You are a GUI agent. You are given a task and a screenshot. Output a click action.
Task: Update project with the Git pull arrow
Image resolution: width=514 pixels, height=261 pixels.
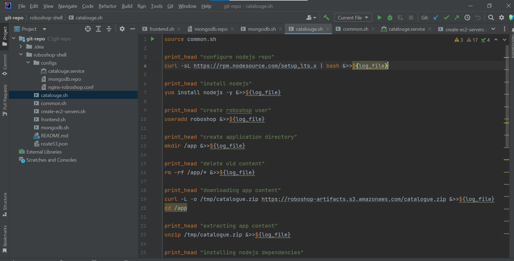(x=436, y=18)
